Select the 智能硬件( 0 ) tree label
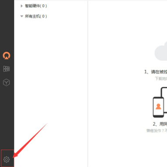This screenshot has width=167, height=167. [x=36, y=6]
